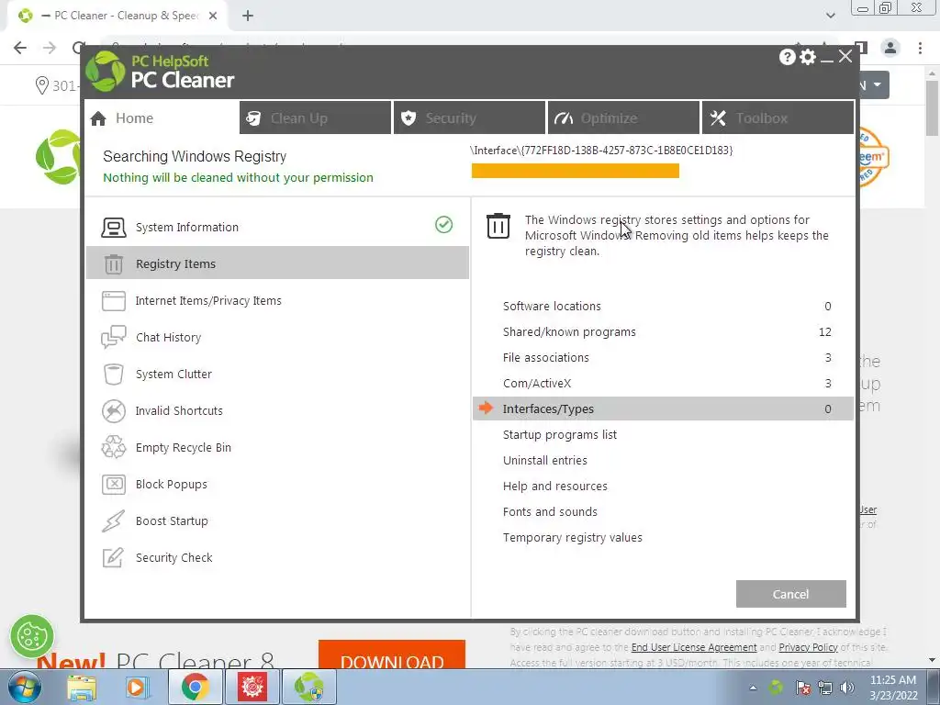This screenshot has width=940, height=705.
Task: Click the Block Popups crossed box icon
Action: click(x=113, y=485)
